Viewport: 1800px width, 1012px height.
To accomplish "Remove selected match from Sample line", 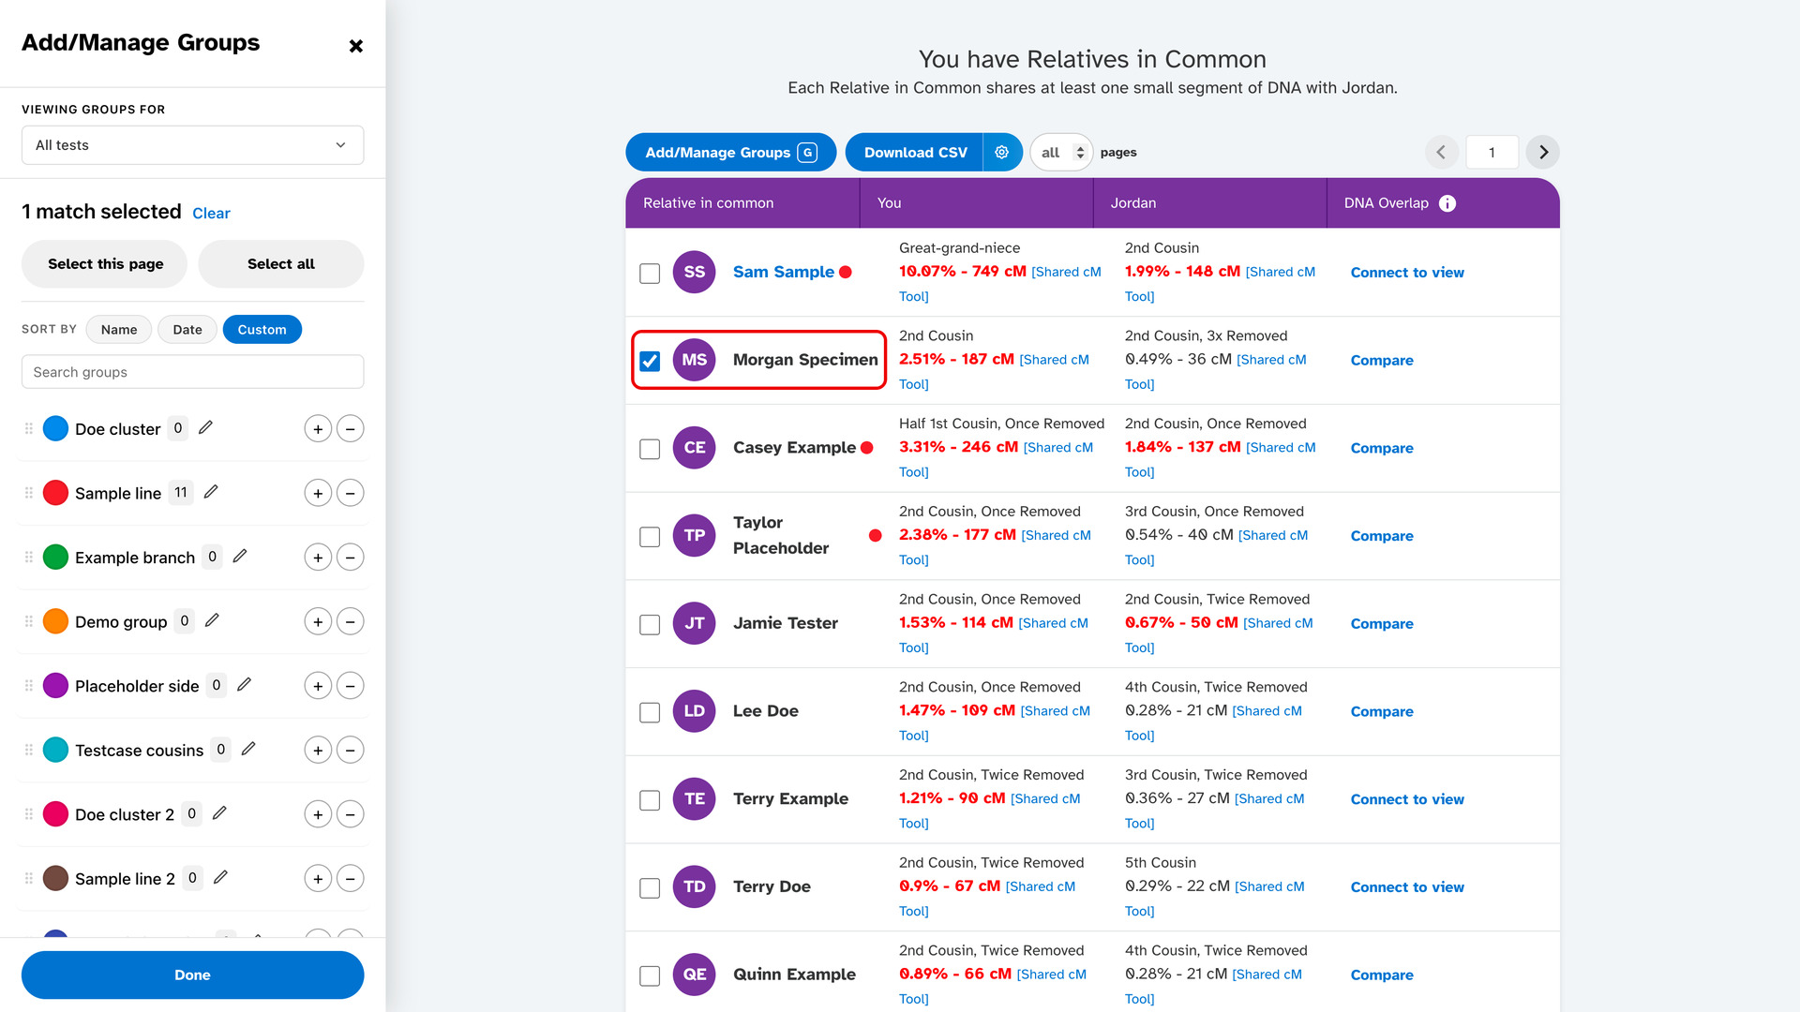I will 350,493.
